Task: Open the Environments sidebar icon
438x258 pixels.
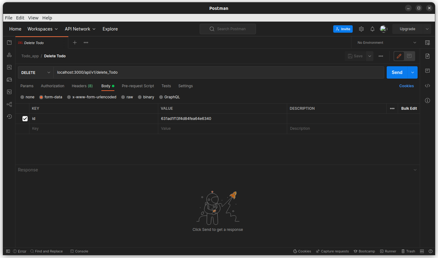Action: pyautogui.click(x=9, y=67)
